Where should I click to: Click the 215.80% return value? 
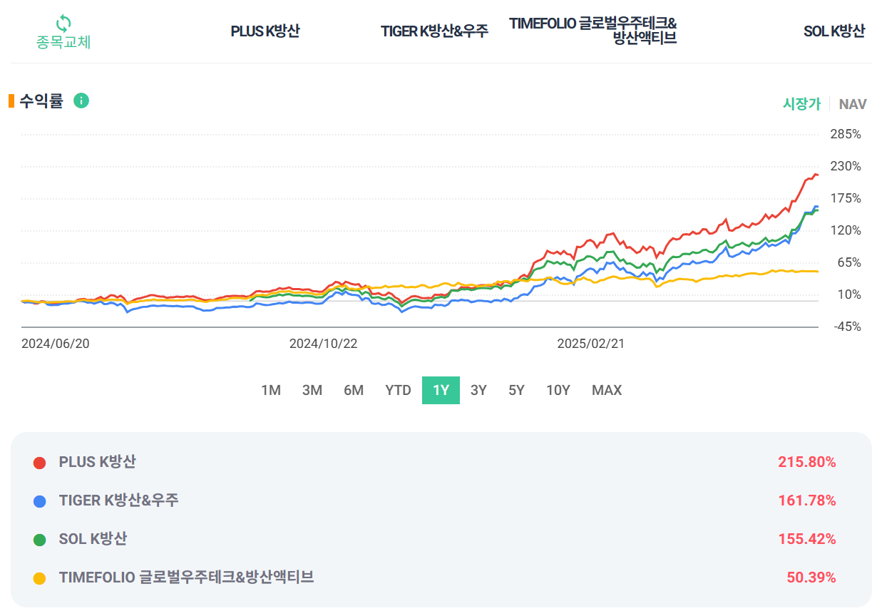pyautogui.click(x=807, y=462)
